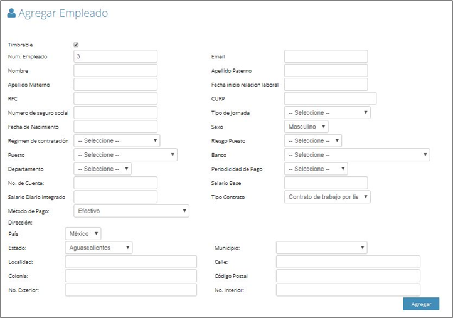Image resolution: width=453 pixels, height=318 pixels.
Task: Click into the Email input field
Action: [326, 56]
